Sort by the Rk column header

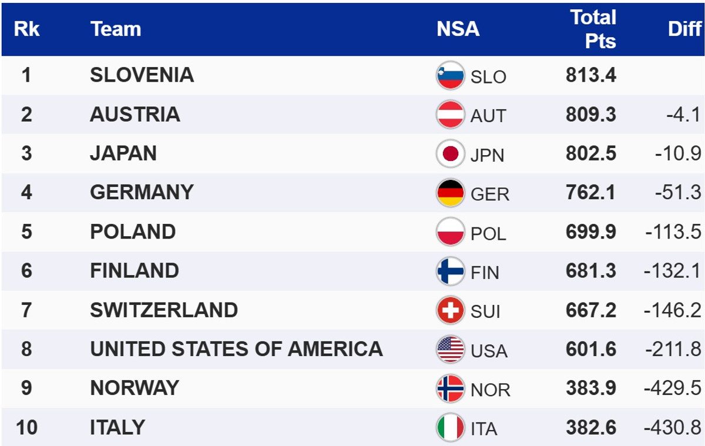coord(26,29)
